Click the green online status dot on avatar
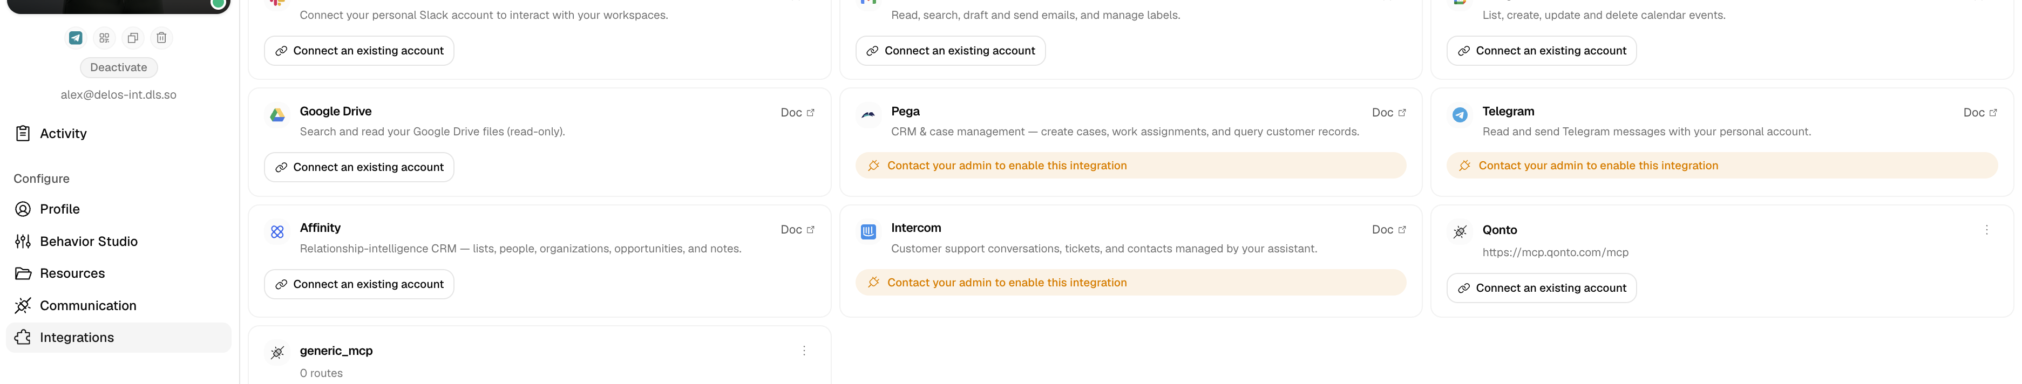 tap(218, 4)
